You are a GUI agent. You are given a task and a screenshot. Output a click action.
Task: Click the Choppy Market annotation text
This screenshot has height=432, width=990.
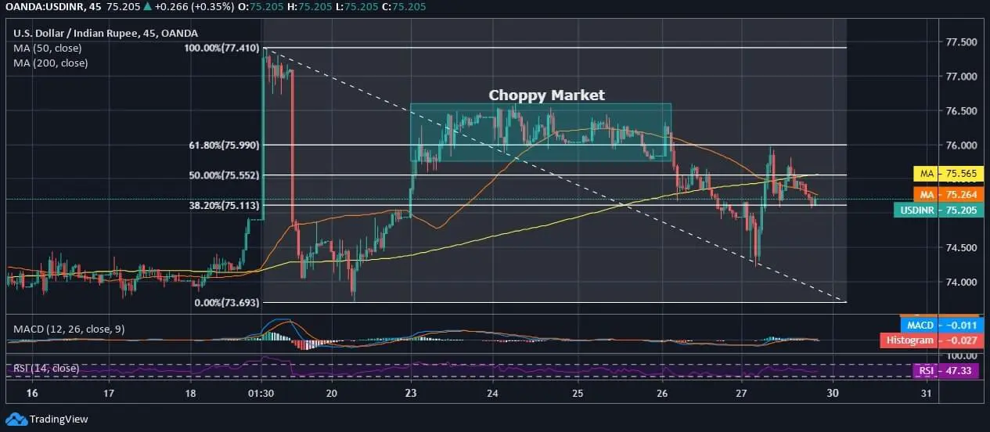click(x=546, y=95)
